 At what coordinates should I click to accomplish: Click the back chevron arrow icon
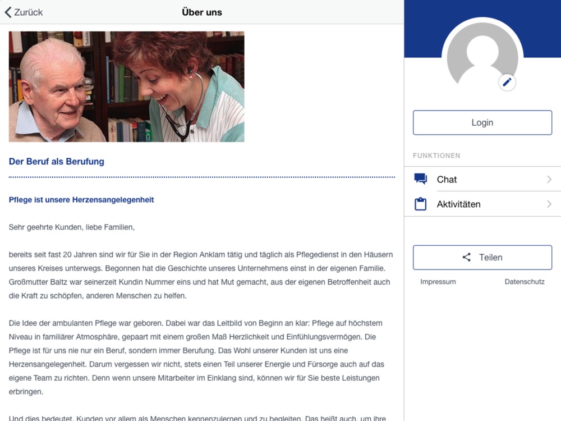coord(8,12)
